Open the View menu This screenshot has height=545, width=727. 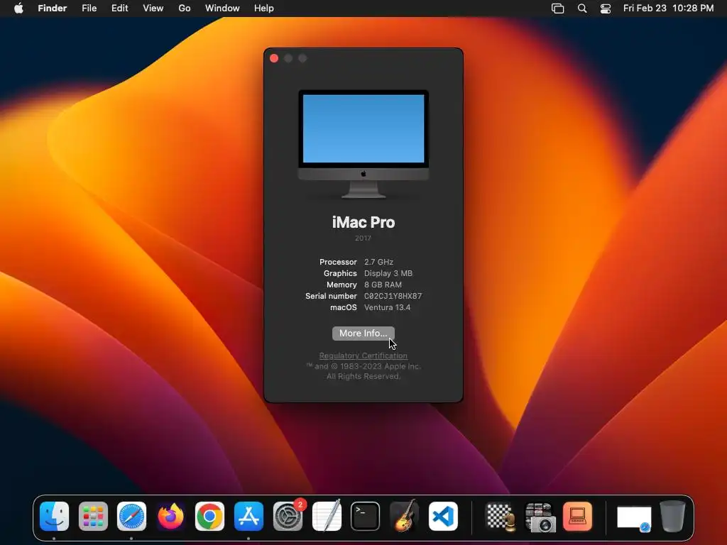pyautogui.click(x=153, y=9)
